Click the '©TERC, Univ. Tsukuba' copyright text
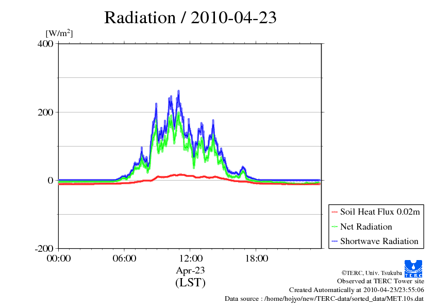Image resolution: width=434 pixels, height=307 pixels. coord(372,272)
